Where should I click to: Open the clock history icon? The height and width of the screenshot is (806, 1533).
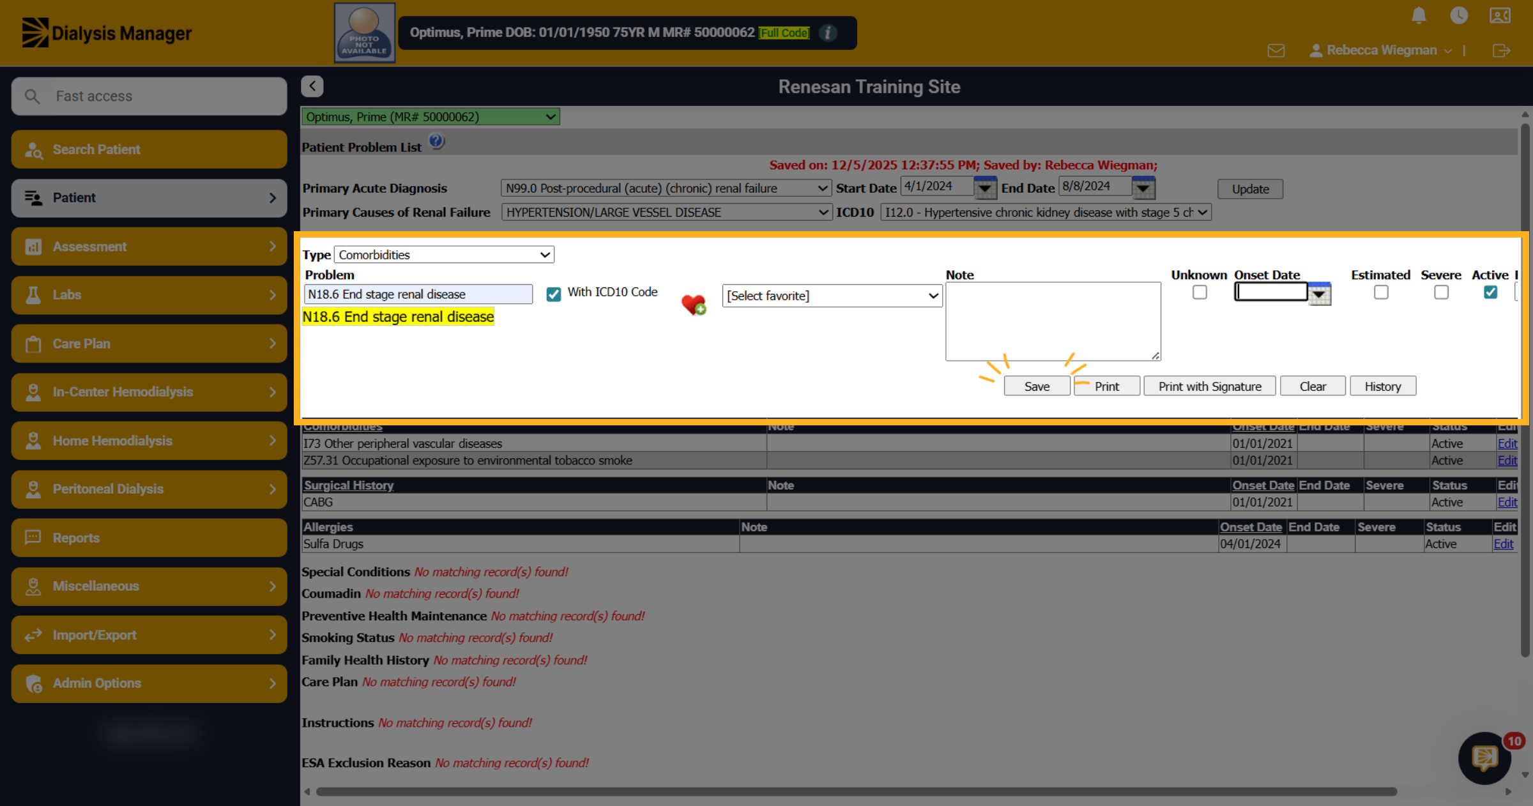pos(1459,15)
